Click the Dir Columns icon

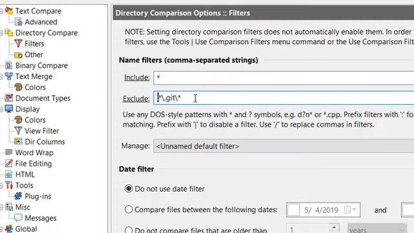coord(18,141)
